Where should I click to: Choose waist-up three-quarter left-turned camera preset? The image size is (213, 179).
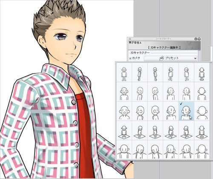171,92
